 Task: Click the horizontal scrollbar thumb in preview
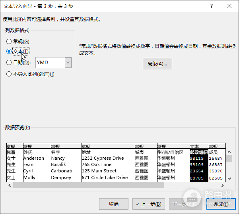pyautogui.click(x=89, y=185)
